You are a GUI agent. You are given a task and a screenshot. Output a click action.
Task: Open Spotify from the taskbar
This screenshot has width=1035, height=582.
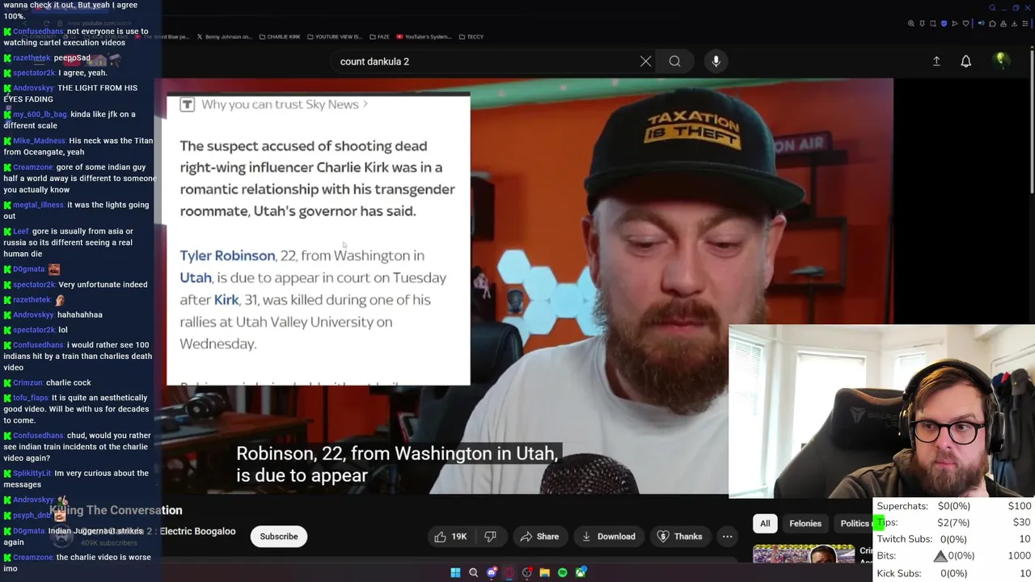coord(563,572)
